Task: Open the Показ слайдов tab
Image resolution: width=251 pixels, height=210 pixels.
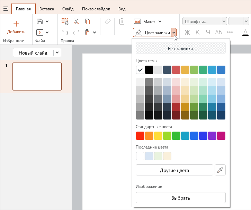Action: [96, 9]
